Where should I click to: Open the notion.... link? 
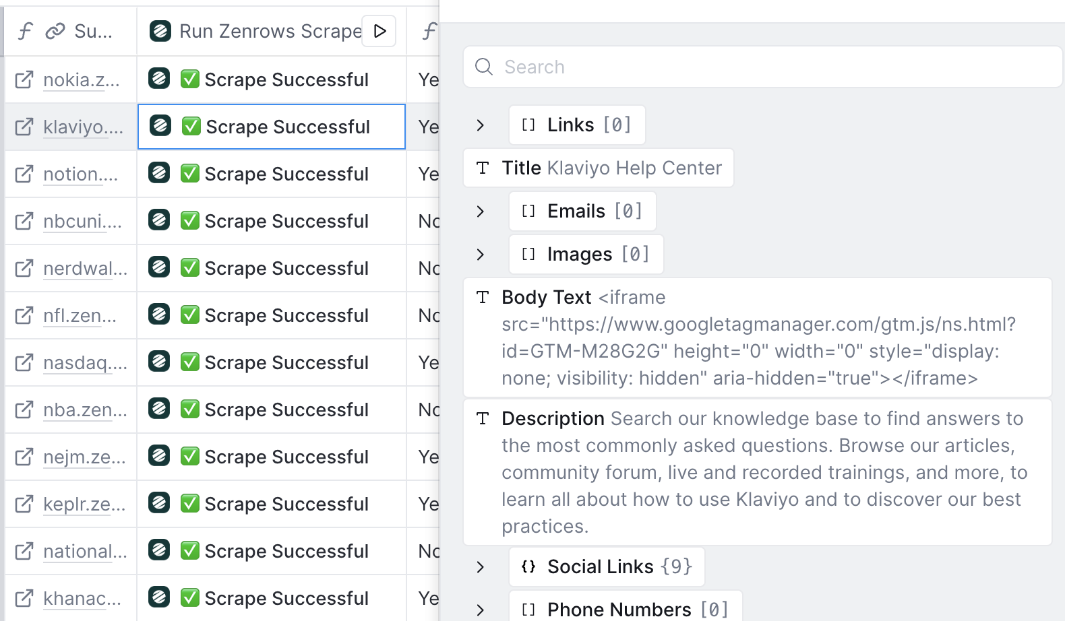[81, 174]
